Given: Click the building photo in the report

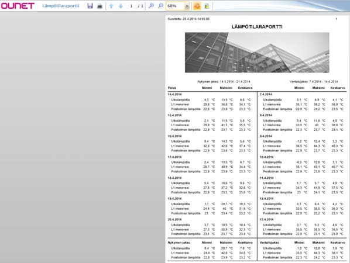Looking at the screenshot, I should [257, 53].
